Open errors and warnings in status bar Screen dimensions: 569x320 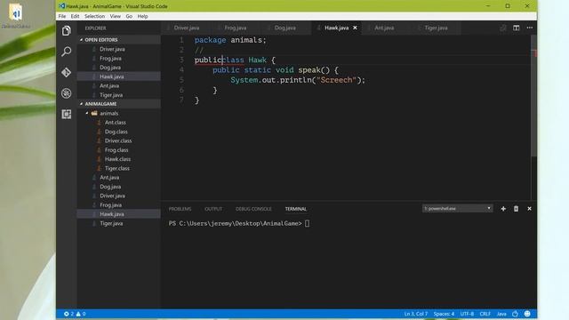click(75, 314)
